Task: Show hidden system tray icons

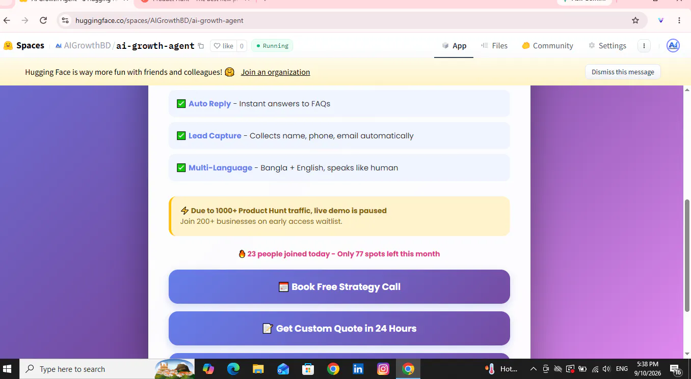Action: [x=534, y=369]
